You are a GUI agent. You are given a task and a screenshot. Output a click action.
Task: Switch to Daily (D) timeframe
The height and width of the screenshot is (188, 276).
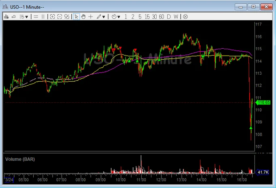coord(168,17)
